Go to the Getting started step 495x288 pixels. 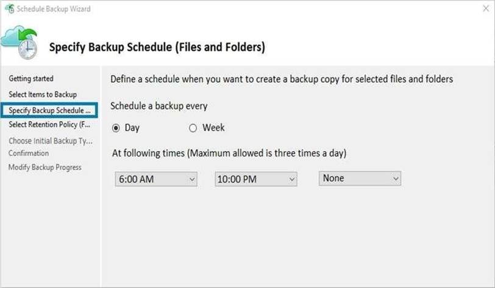point(31,79)
